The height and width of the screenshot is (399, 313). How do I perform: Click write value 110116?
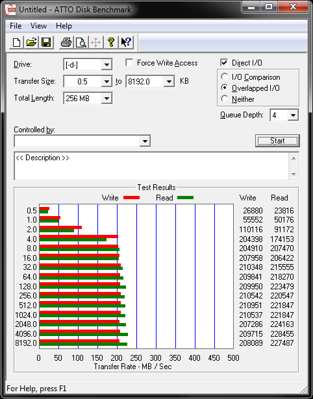click(x=251, y=230)
